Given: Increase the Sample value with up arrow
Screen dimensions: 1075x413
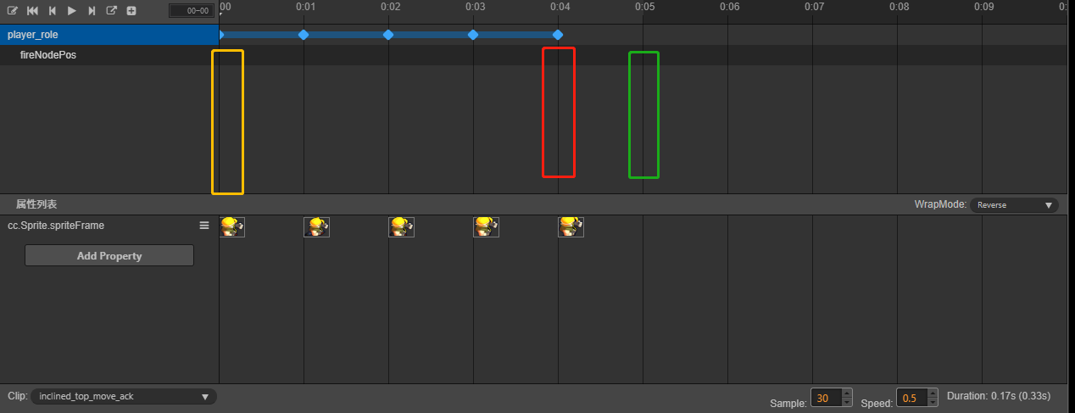Looking at the screenshot, I should coord(847,393).
